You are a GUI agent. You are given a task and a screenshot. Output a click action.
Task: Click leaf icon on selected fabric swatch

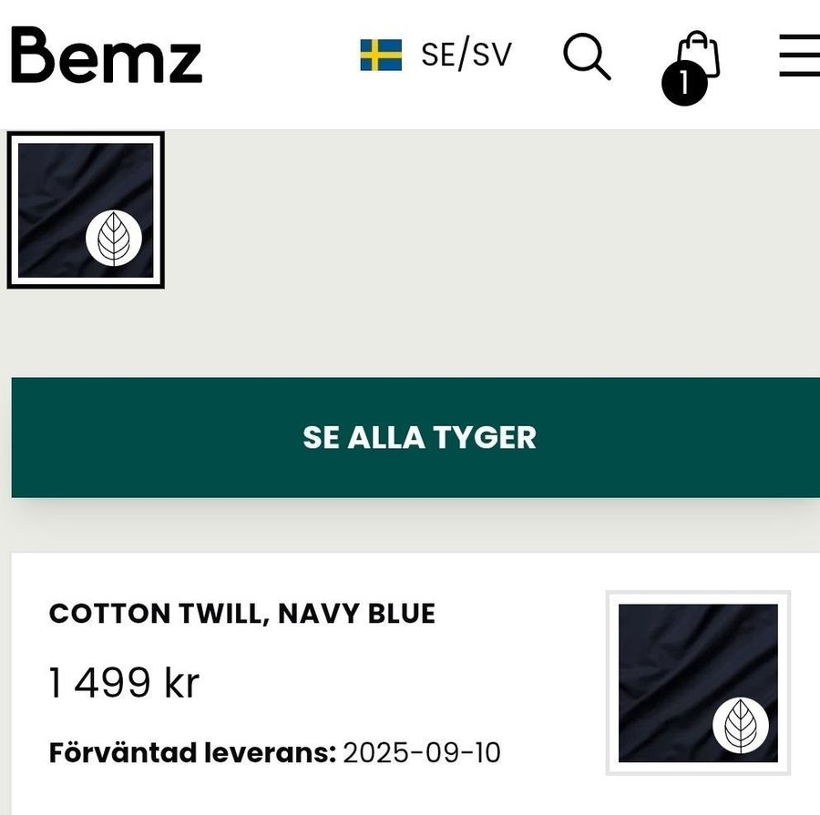(113, 239)
